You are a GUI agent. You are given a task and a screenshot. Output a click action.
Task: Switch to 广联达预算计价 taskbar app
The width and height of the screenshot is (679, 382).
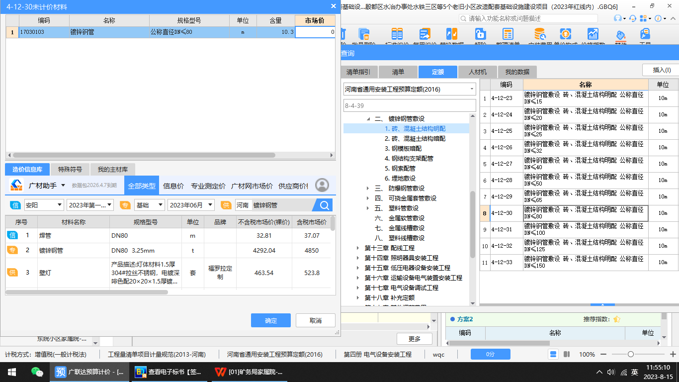[89, 372]
